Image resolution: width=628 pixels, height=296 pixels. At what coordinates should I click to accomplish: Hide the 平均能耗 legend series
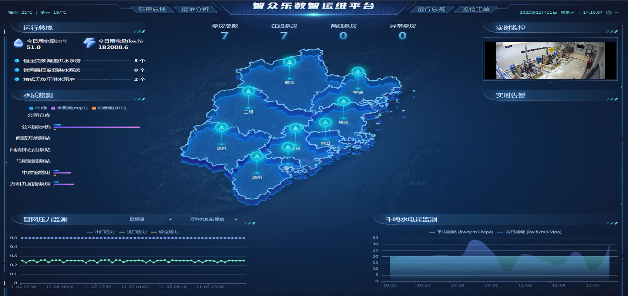pyautogui.click(x=461, y=232)
